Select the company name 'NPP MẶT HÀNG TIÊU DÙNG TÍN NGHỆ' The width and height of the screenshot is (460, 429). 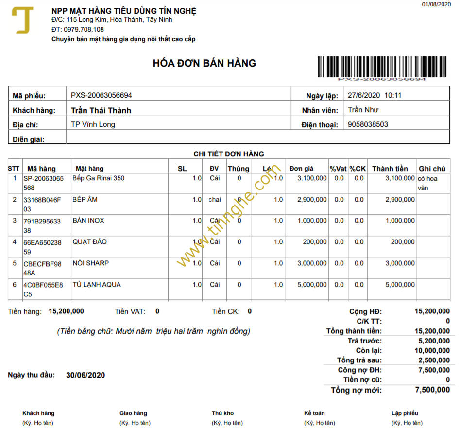click(x=124, y=11)
